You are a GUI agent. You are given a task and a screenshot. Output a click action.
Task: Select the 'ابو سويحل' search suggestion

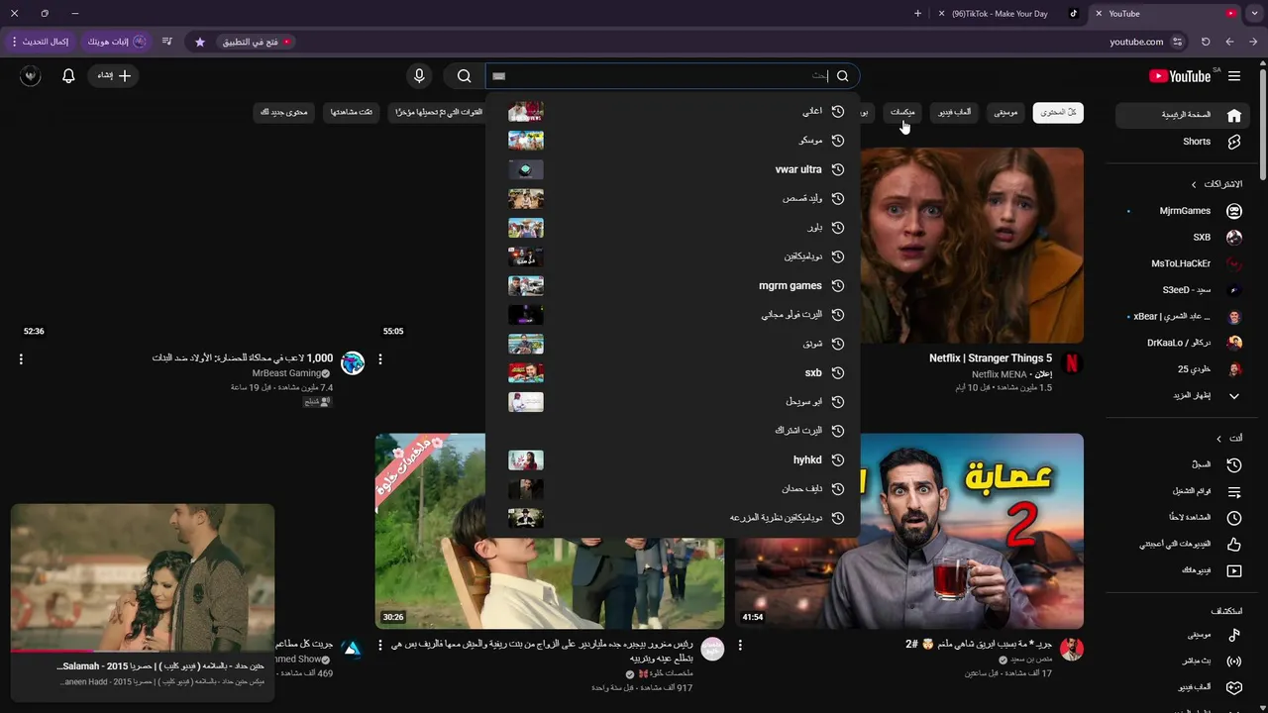673,402
